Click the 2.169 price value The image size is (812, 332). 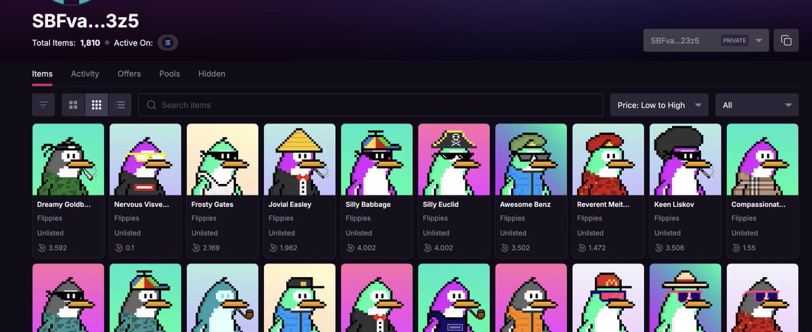[212, 248]
